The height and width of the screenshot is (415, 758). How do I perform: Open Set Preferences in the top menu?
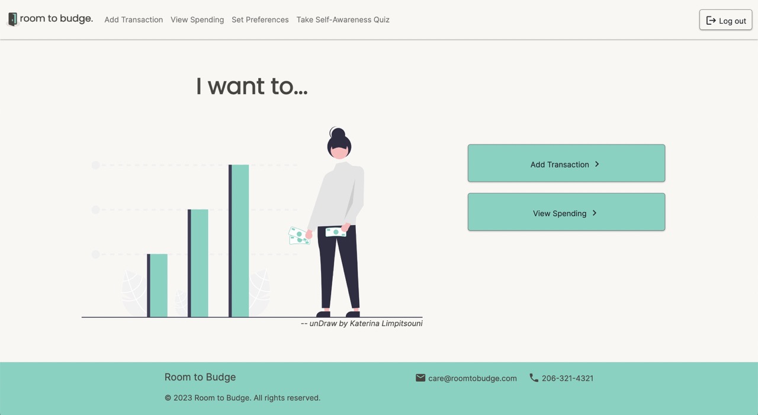click(x=260, y=20)
